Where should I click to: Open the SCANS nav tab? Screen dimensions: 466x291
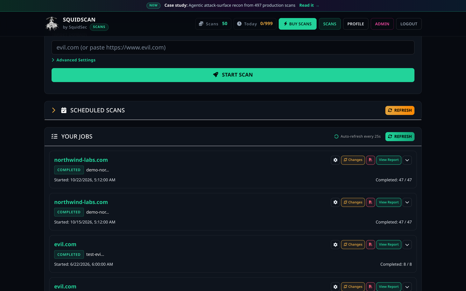tap(330, 24)
